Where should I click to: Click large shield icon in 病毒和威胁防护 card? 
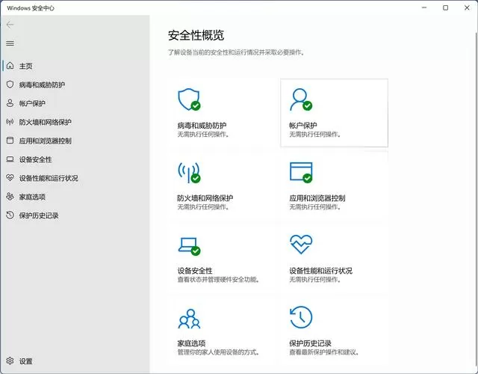(189, 99)
